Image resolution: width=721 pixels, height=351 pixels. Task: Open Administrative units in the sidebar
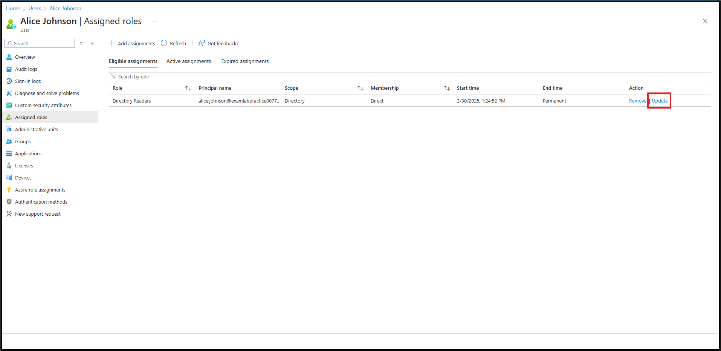pos(37,130)
